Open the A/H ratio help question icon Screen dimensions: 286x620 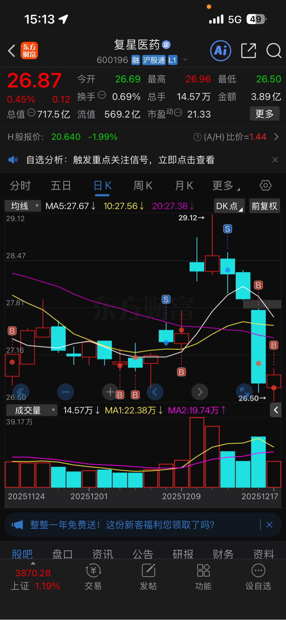pyautogui.click(x=197, y=137)
